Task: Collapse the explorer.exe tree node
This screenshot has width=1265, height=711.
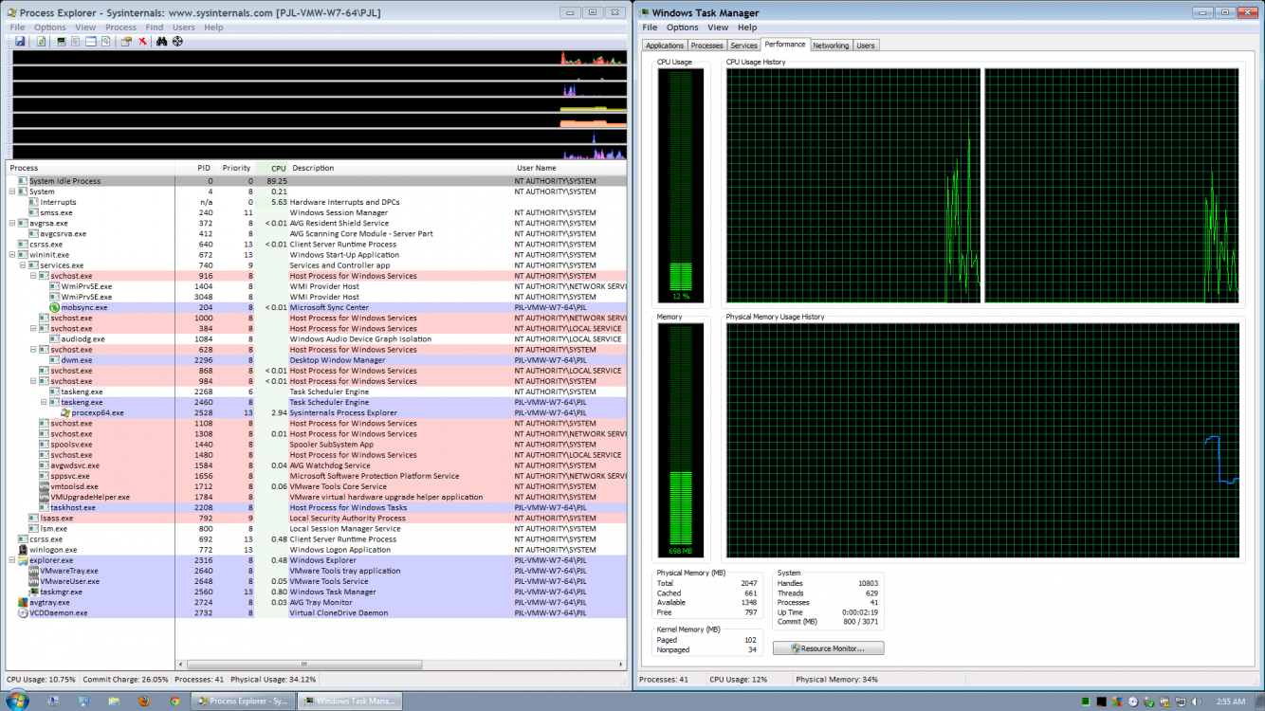Action: coord(12,560)
